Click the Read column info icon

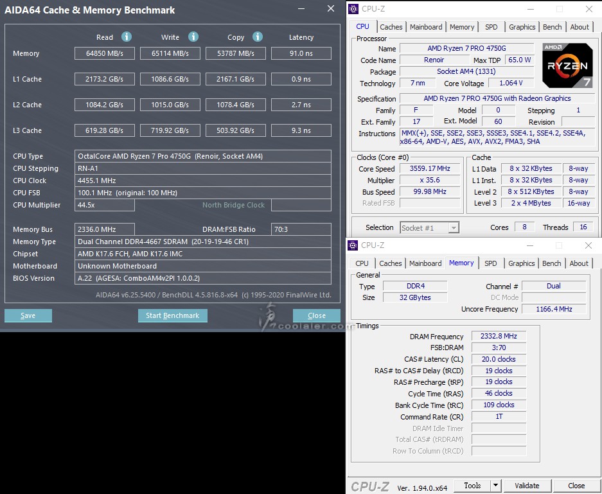[x=127, y=37]
